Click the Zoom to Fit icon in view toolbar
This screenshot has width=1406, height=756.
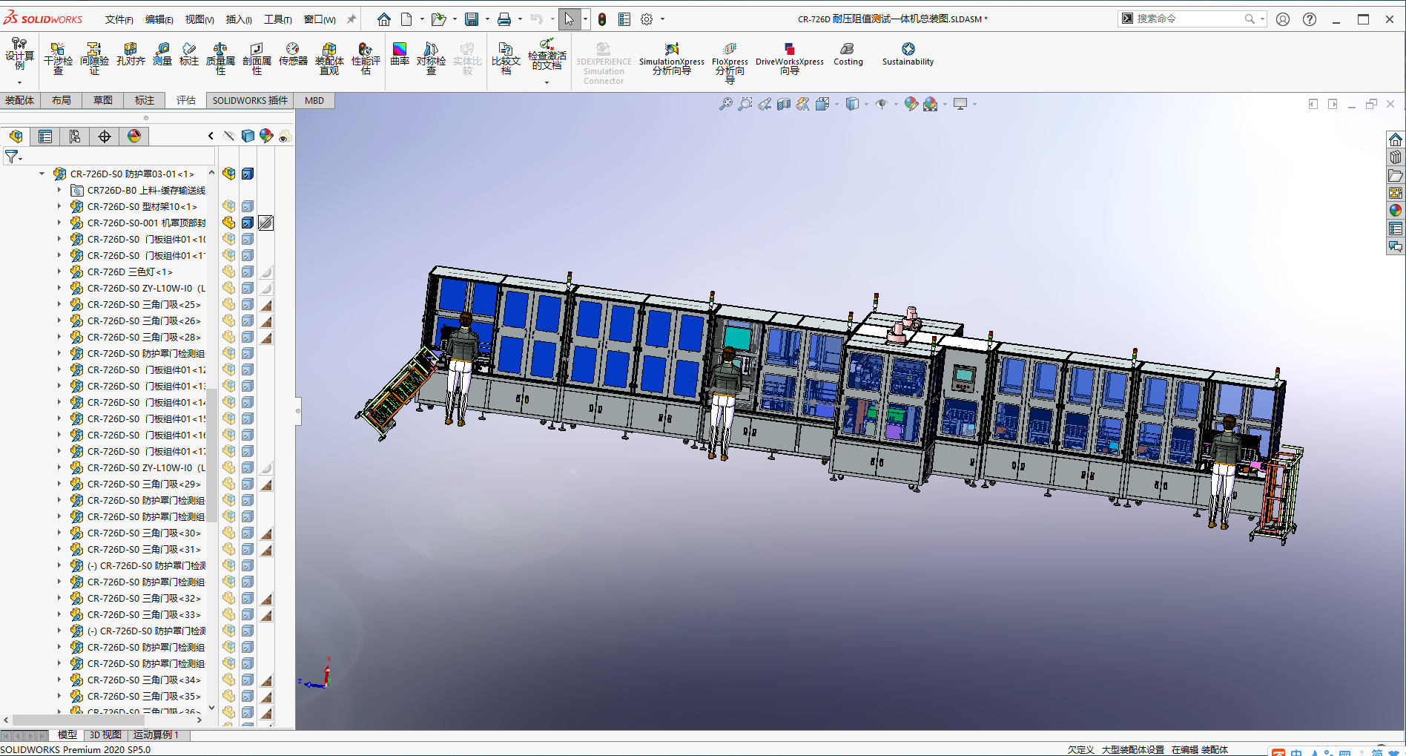pyautogui.click(x=726, y=105)
